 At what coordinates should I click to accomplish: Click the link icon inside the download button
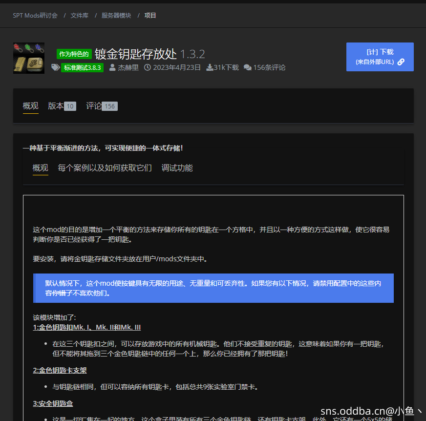401,62
